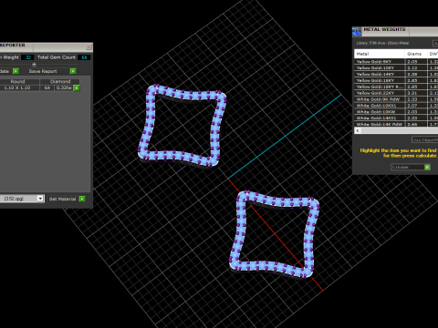Click the green arrow beside Set Material

[x=82, y=199]
